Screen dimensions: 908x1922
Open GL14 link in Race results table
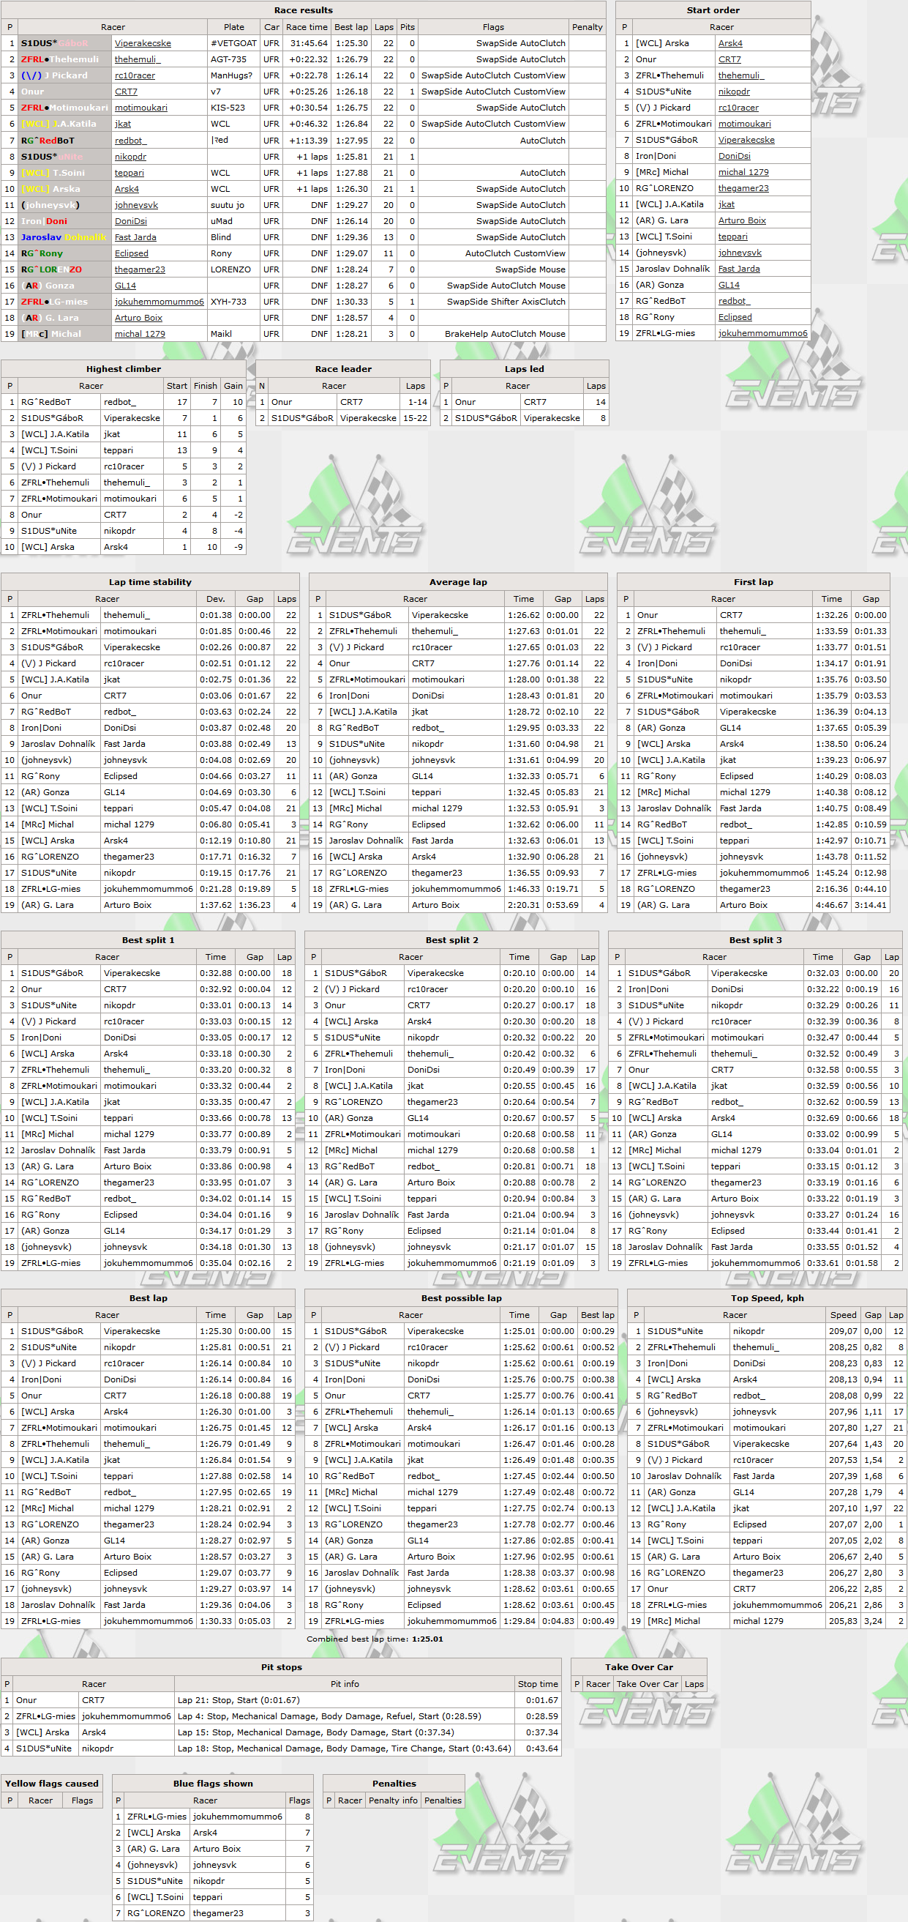(x=125, y=286)
